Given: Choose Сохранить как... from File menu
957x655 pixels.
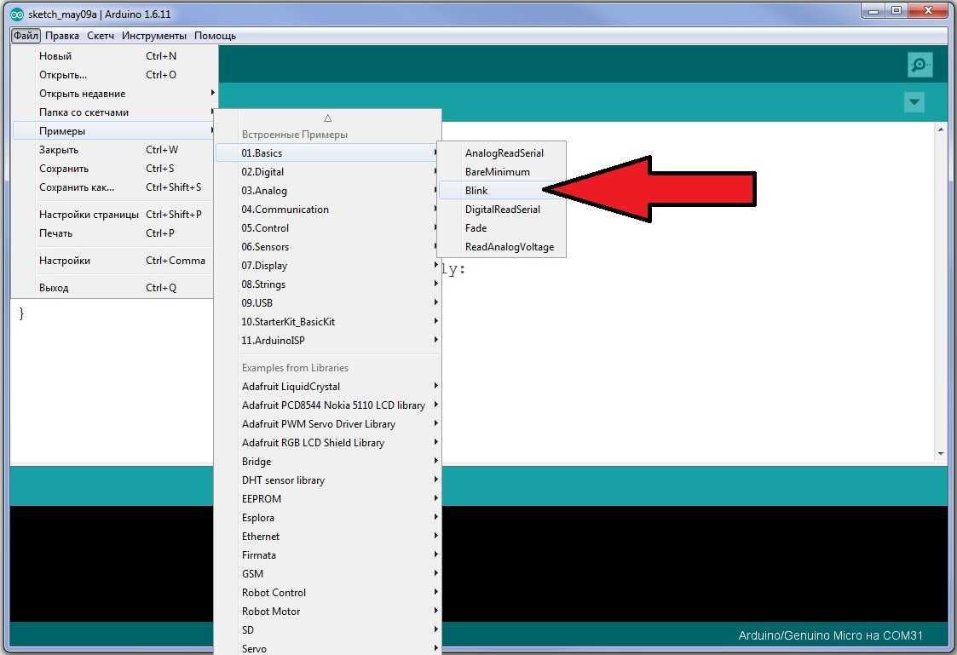Looking at the screenshot, I should (77, 187).
